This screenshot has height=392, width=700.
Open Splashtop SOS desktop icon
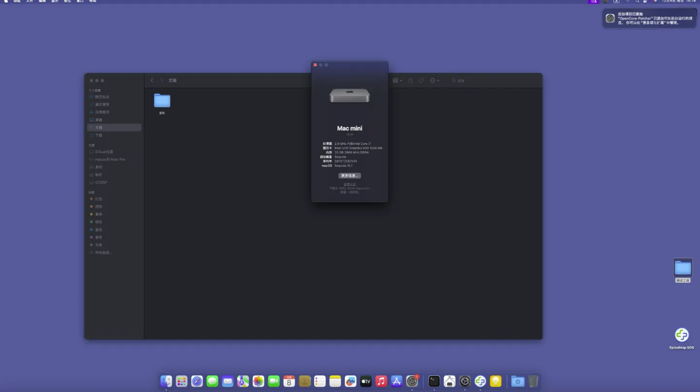[682, 336]
